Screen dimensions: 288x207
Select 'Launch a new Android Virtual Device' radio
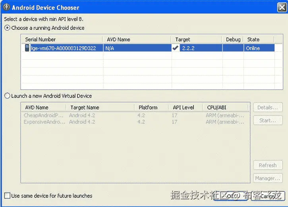(7, 96)
